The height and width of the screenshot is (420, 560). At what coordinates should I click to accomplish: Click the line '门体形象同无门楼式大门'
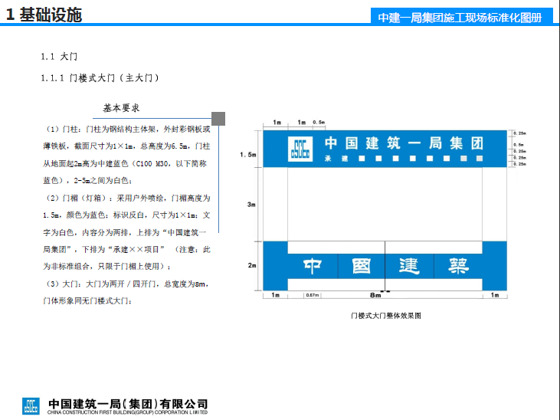coord(88,301)
